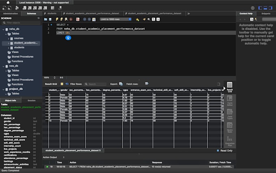
Task: Click the Filter Rows search field
Action: click(x=95, y=84)
